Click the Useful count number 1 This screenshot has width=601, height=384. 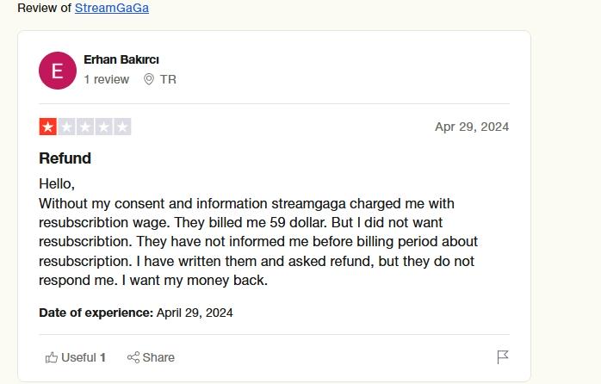[x=102, y=357]
